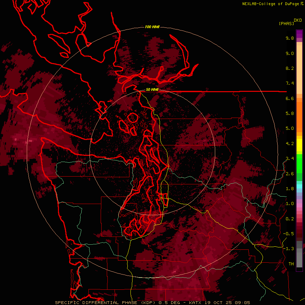
Task: Click the 50 NMI range ring label
Action: (152, 90)
